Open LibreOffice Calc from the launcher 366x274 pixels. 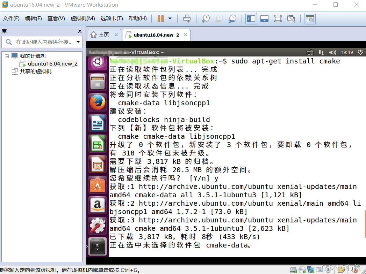[98, 144]
